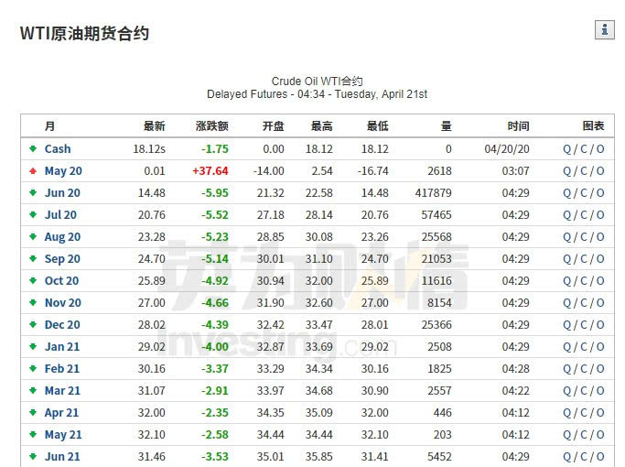625x467 pixels.
Task: Click the info icon at top right
Action: pyautogui.click(x=604, y=29)
